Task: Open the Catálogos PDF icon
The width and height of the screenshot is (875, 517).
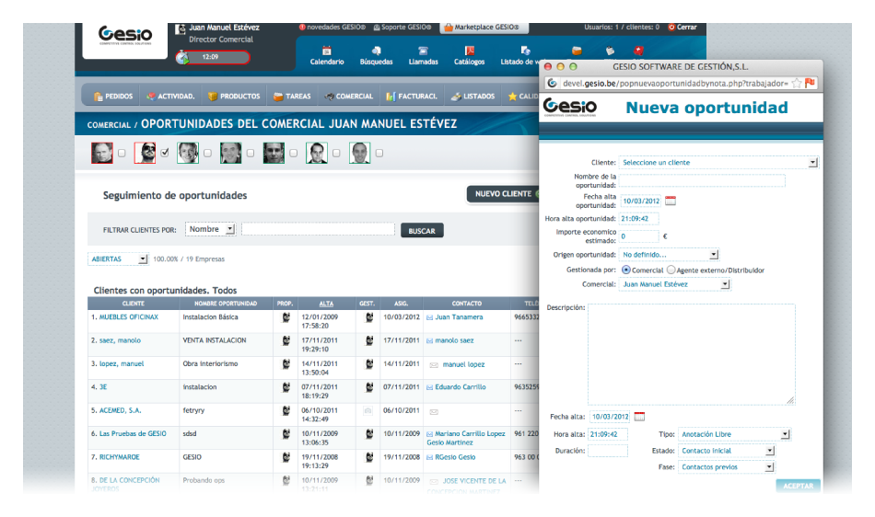Action: click(470, 55)
